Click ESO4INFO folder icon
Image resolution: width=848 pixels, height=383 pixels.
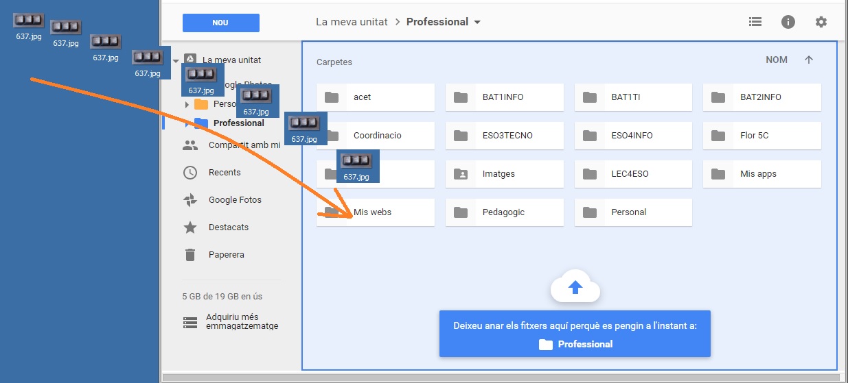click(590, 136)
